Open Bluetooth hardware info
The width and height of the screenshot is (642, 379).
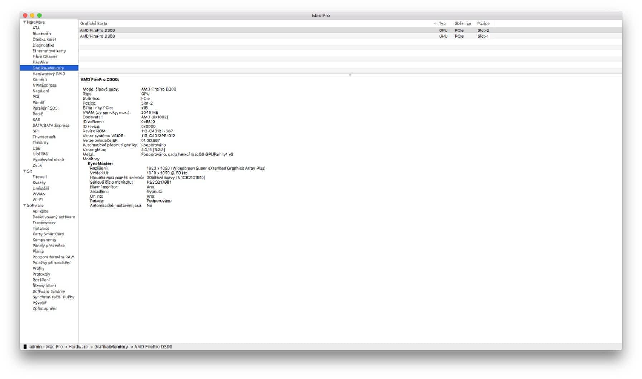point(42,34)
